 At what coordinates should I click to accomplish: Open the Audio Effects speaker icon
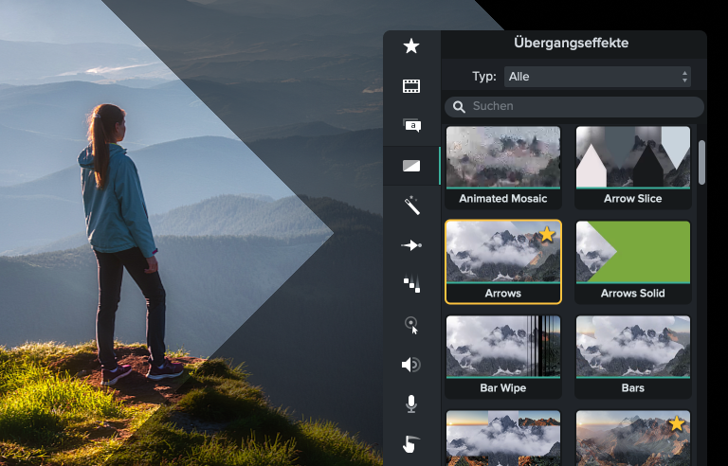[x=410, y=365]
